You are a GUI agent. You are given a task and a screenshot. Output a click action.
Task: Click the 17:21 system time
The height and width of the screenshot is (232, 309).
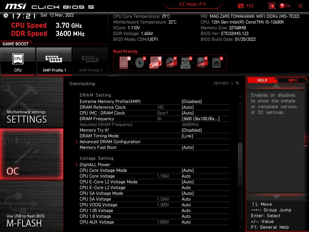(24, 16)
